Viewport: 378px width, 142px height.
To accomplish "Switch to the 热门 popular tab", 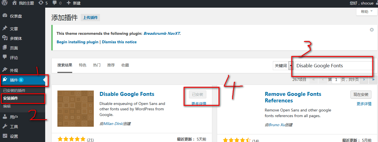I will (x=97, y=65).
